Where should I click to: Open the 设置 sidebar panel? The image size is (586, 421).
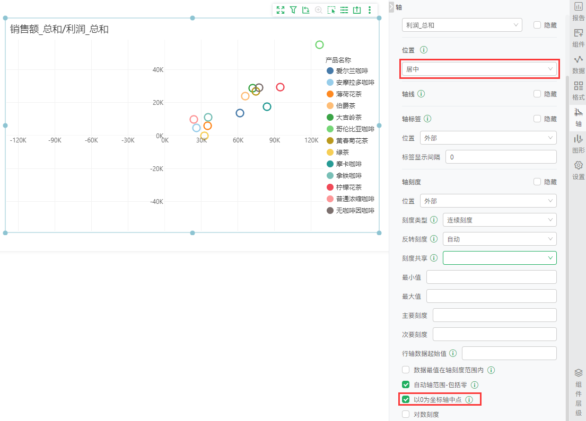tap(578, 170)
